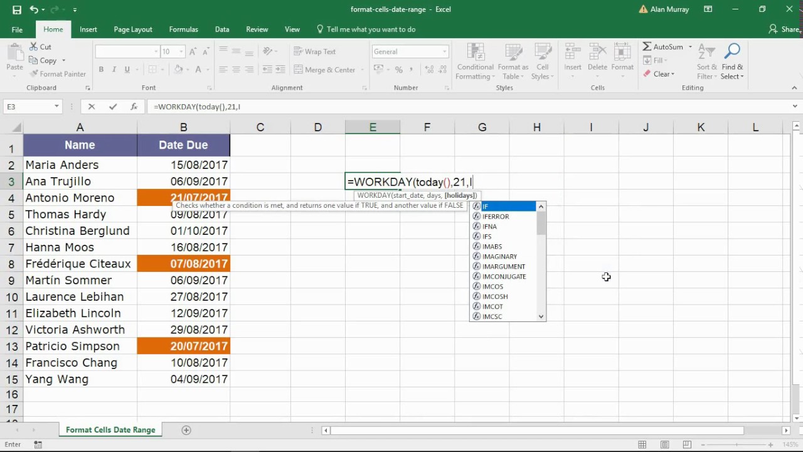803x452 pixels.
Task: Expand the formula bar
Action: point(795,107)
